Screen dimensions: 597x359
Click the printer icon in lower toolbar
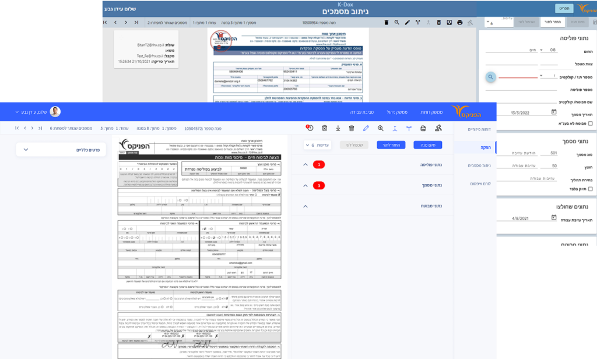tap(423, 128)
